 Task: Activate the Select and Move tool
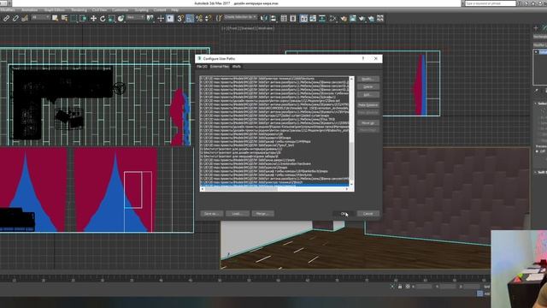[x=93, y=19]
